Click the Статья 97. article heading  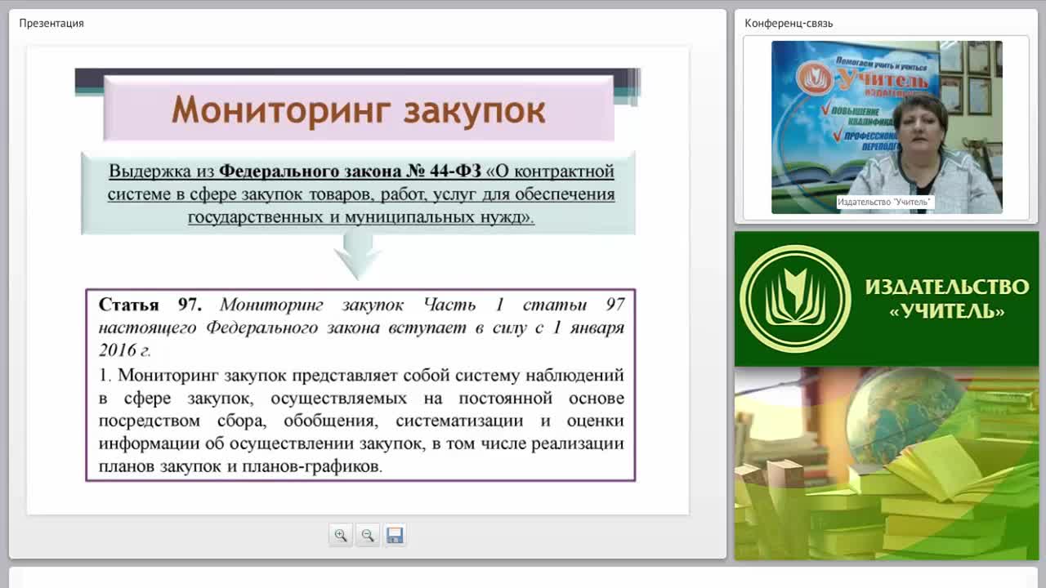point(150,305)
